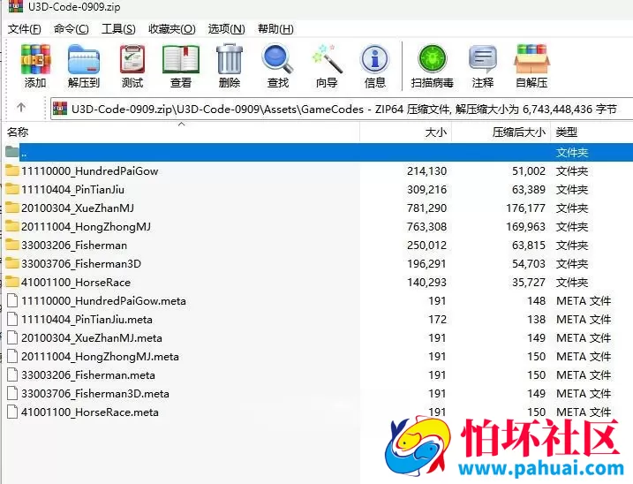
Task: Open the 选项(N) menu
Action: click(x=227, y=29)
